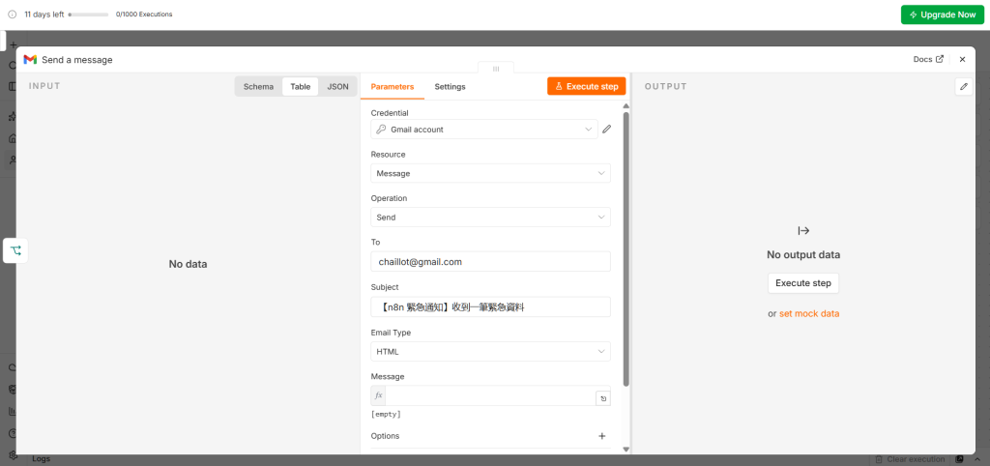Click the parameters panel vertical scrollbar
The width and height of the screenshot is (990, 466).
626,248
